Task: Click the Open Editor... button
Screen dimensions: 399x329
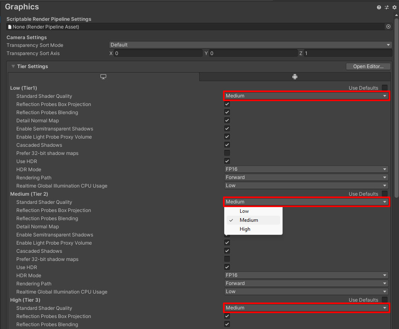Action: (x=368, y=66)
